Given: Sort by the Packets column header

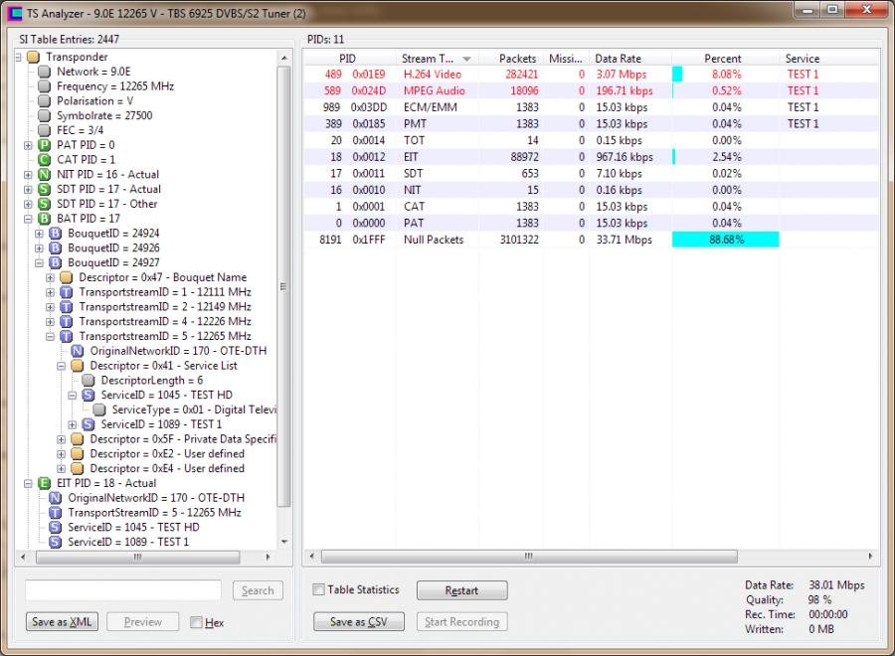Looking at the screenshot, I should tap(511, 59).
